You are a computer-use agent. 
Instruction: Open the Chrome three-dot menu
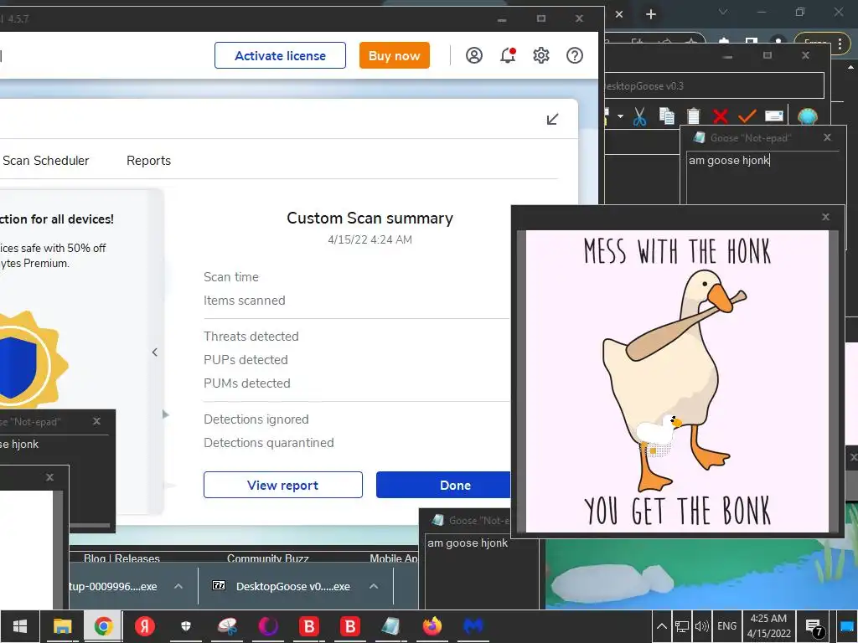[840, 44]
